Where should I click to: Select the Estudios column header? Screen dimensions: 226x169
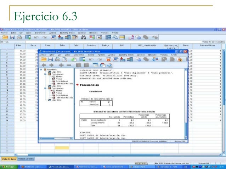pyautogui.click(x=91, y=46)
